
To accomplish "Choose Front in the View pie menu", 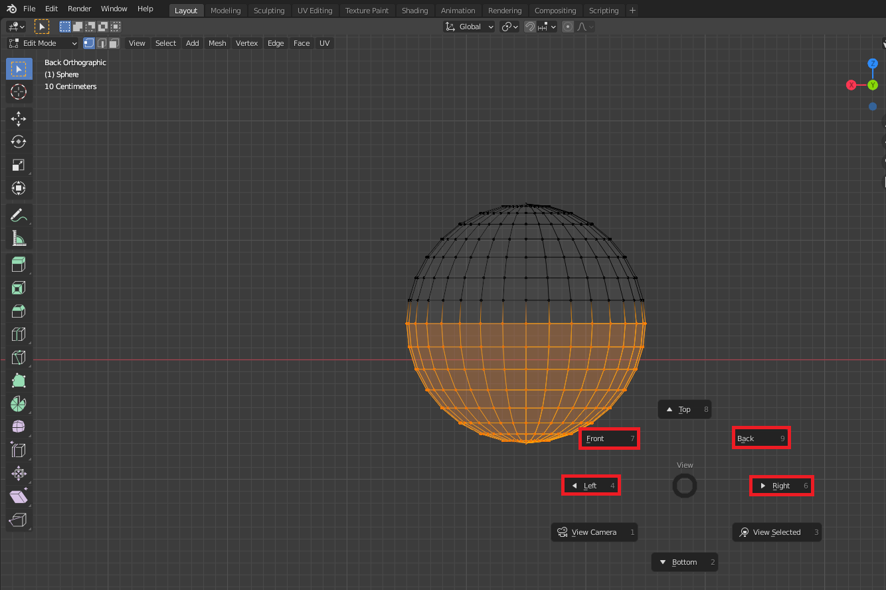I will pos(609,439).
